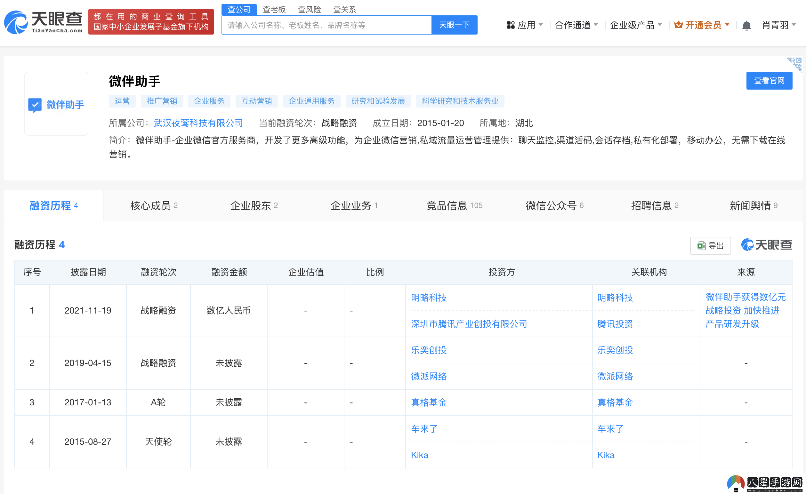806x494 pixels.
Task: Open 微派网络 link in 关联机构 column
Action: point(615,376)
